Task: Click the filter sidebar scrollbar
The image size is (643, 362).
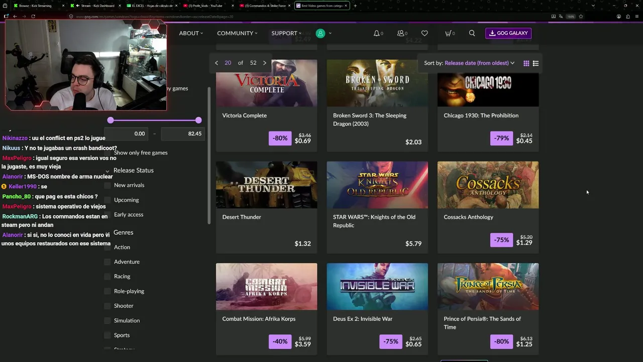Action: click(209, 156)
